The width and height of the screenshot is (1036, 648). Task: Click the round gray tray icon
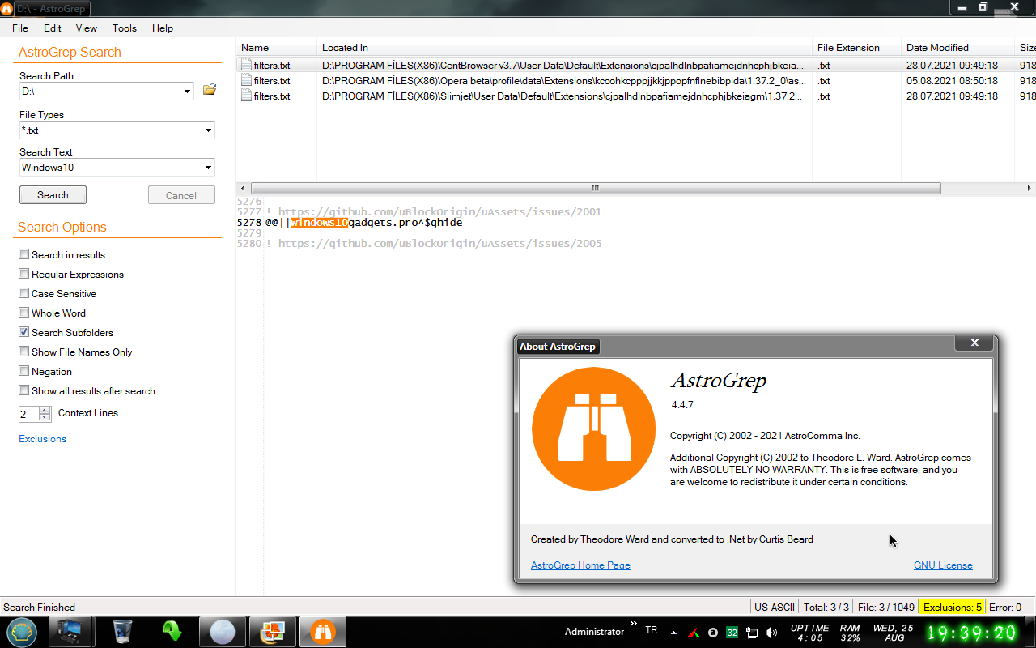tap(713, 633)
